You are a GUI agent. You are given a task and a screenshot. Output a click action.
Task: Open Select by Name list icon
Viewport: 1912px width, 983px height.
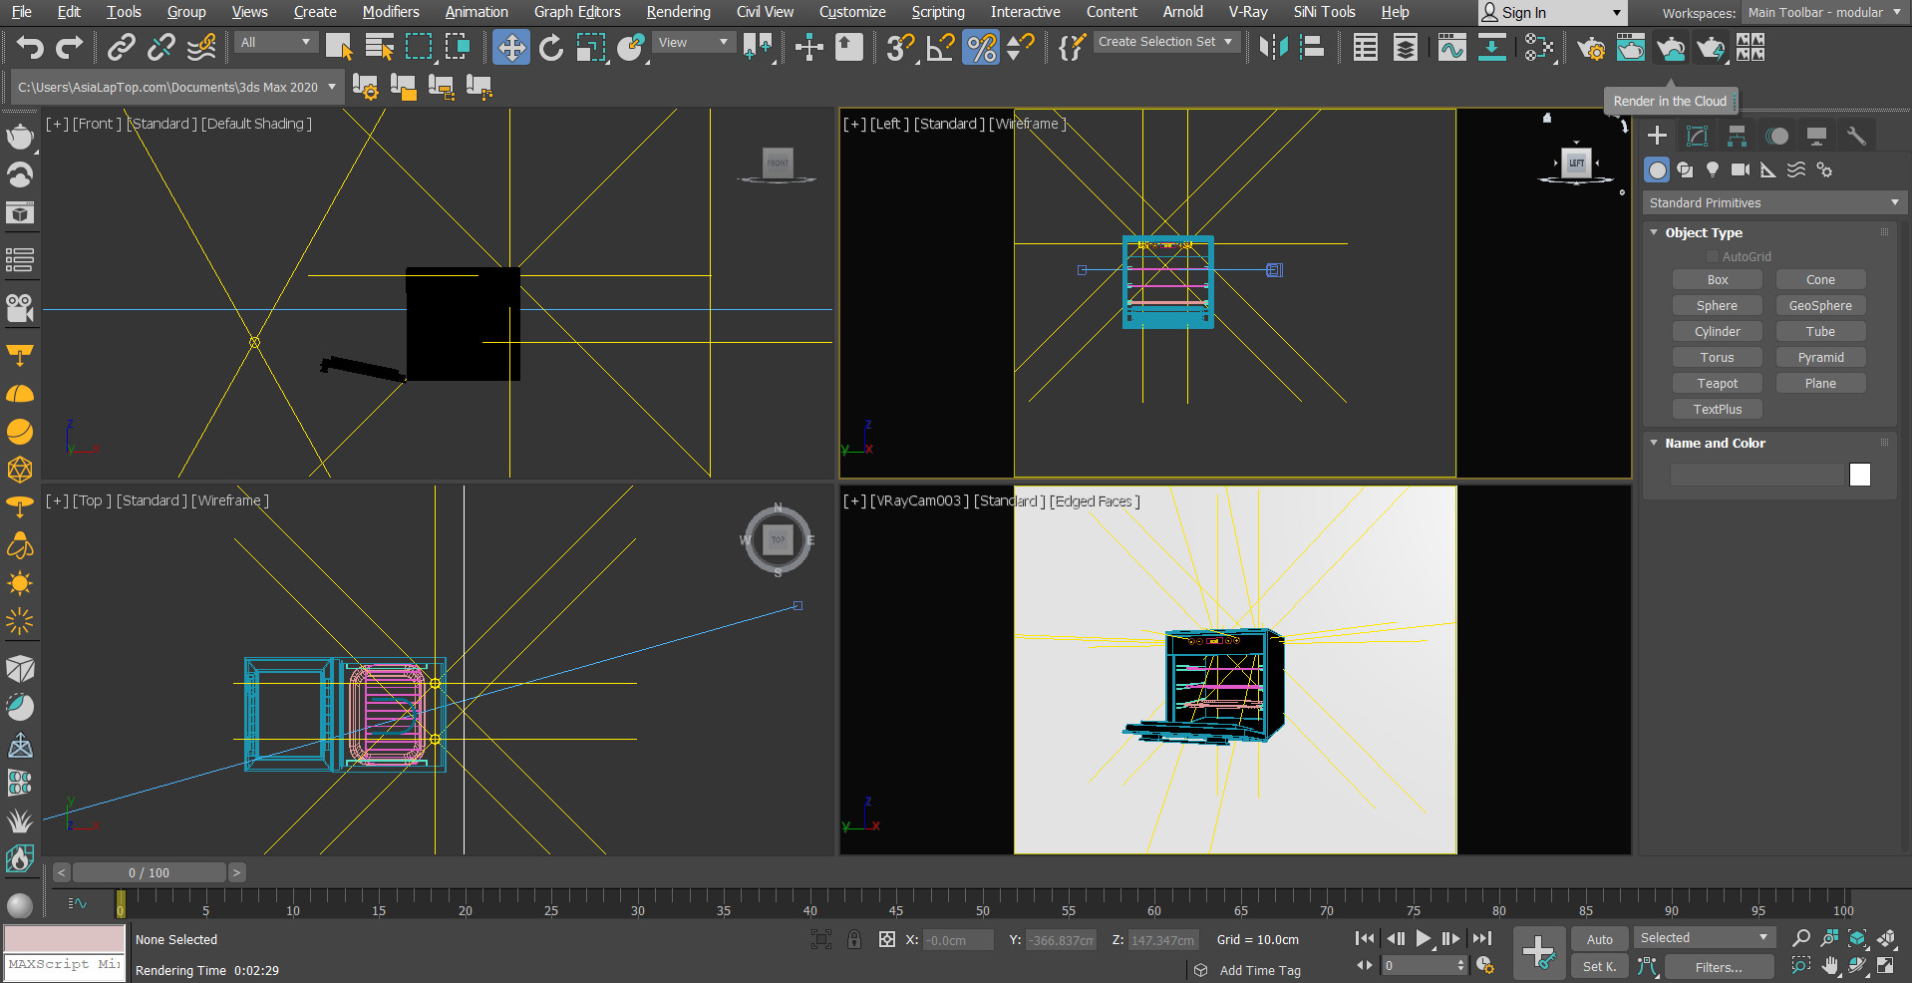point(379,47)
